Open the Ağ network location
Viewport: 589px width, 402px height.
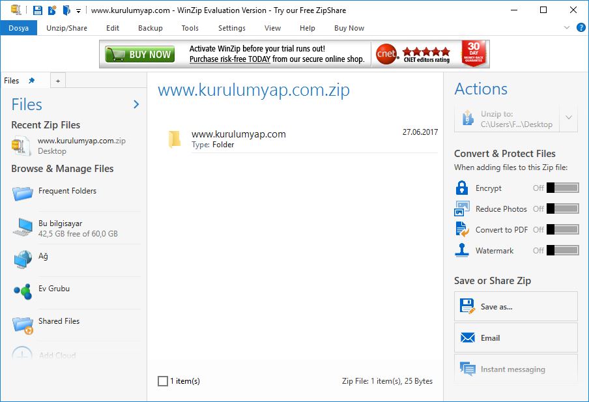(43, 256)
